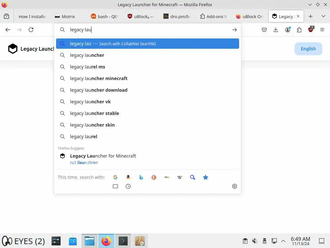Search this time with eBay
The width and height of the screenshot is (330, 248).
[167, 177]
